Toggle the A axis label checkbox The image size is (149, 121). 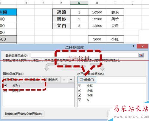[x=80, y=100]
